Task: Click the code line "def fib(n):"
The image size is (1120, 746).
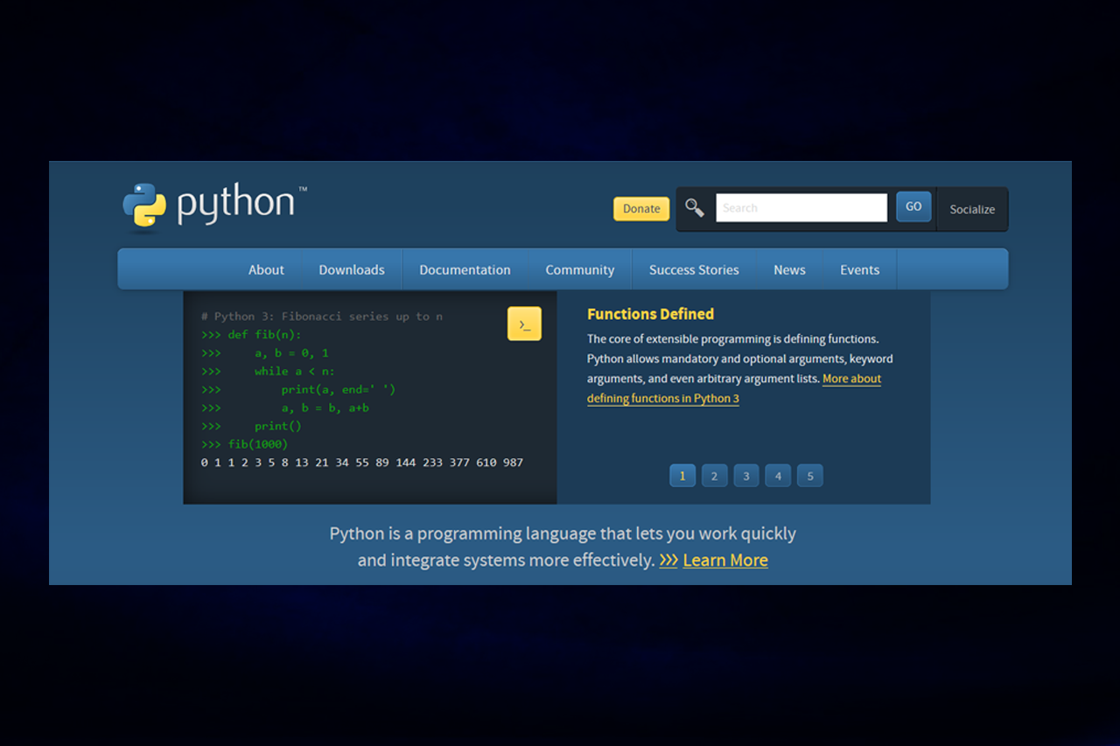Action: (x=265, y=335)
